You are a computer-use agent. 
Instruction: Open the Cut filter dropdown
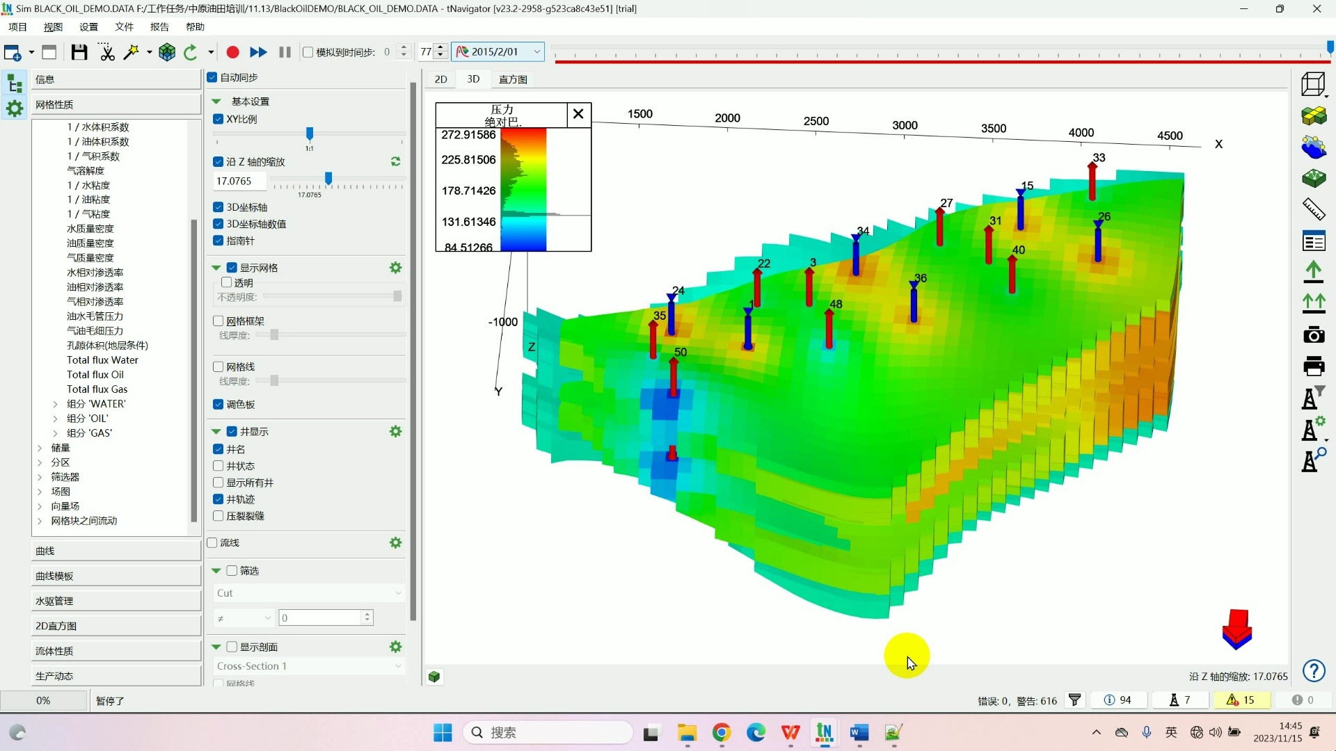(309, 593)
